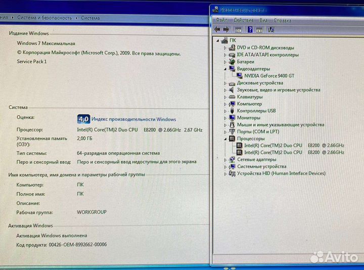This screenshot has height=270, width=364.
Task: Click the Контроллеры USB icon
Action: pyautogui.click(x=232, y=111)
